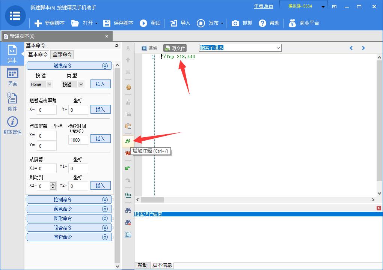This screenshot has height=270, width=383.
Task: Expand the 设备命令 section
Action: (x=69, y=228)
